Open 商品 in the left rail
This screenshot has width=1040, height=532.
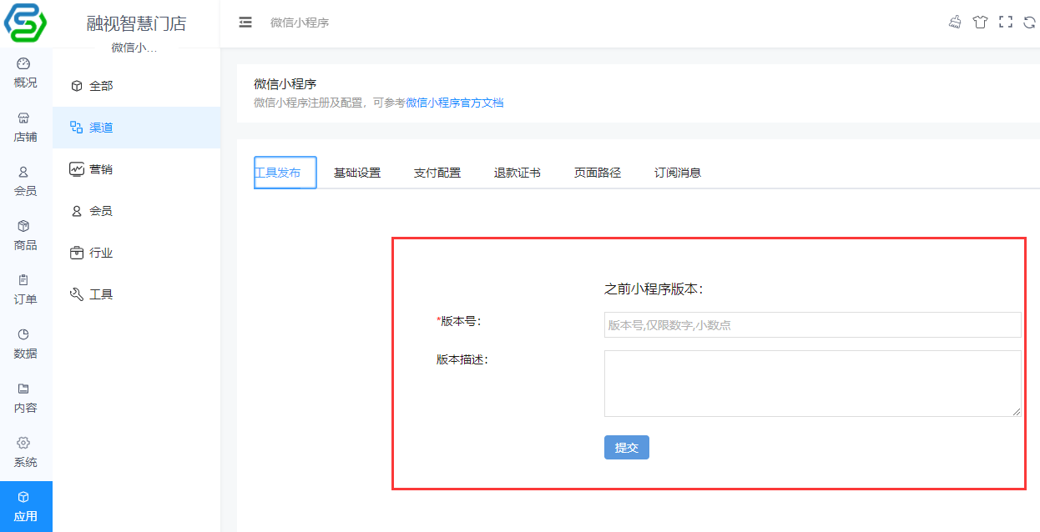click(x=25, y=236)
